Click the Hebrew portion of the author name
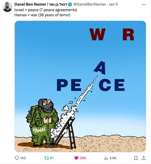Image resolution: width=151 pixels, height=164 pixels. click(x=58, y=4)
